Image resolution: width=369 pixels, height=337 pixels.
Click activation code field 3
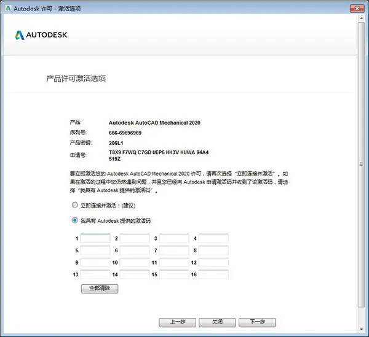[x=174, y=238]
